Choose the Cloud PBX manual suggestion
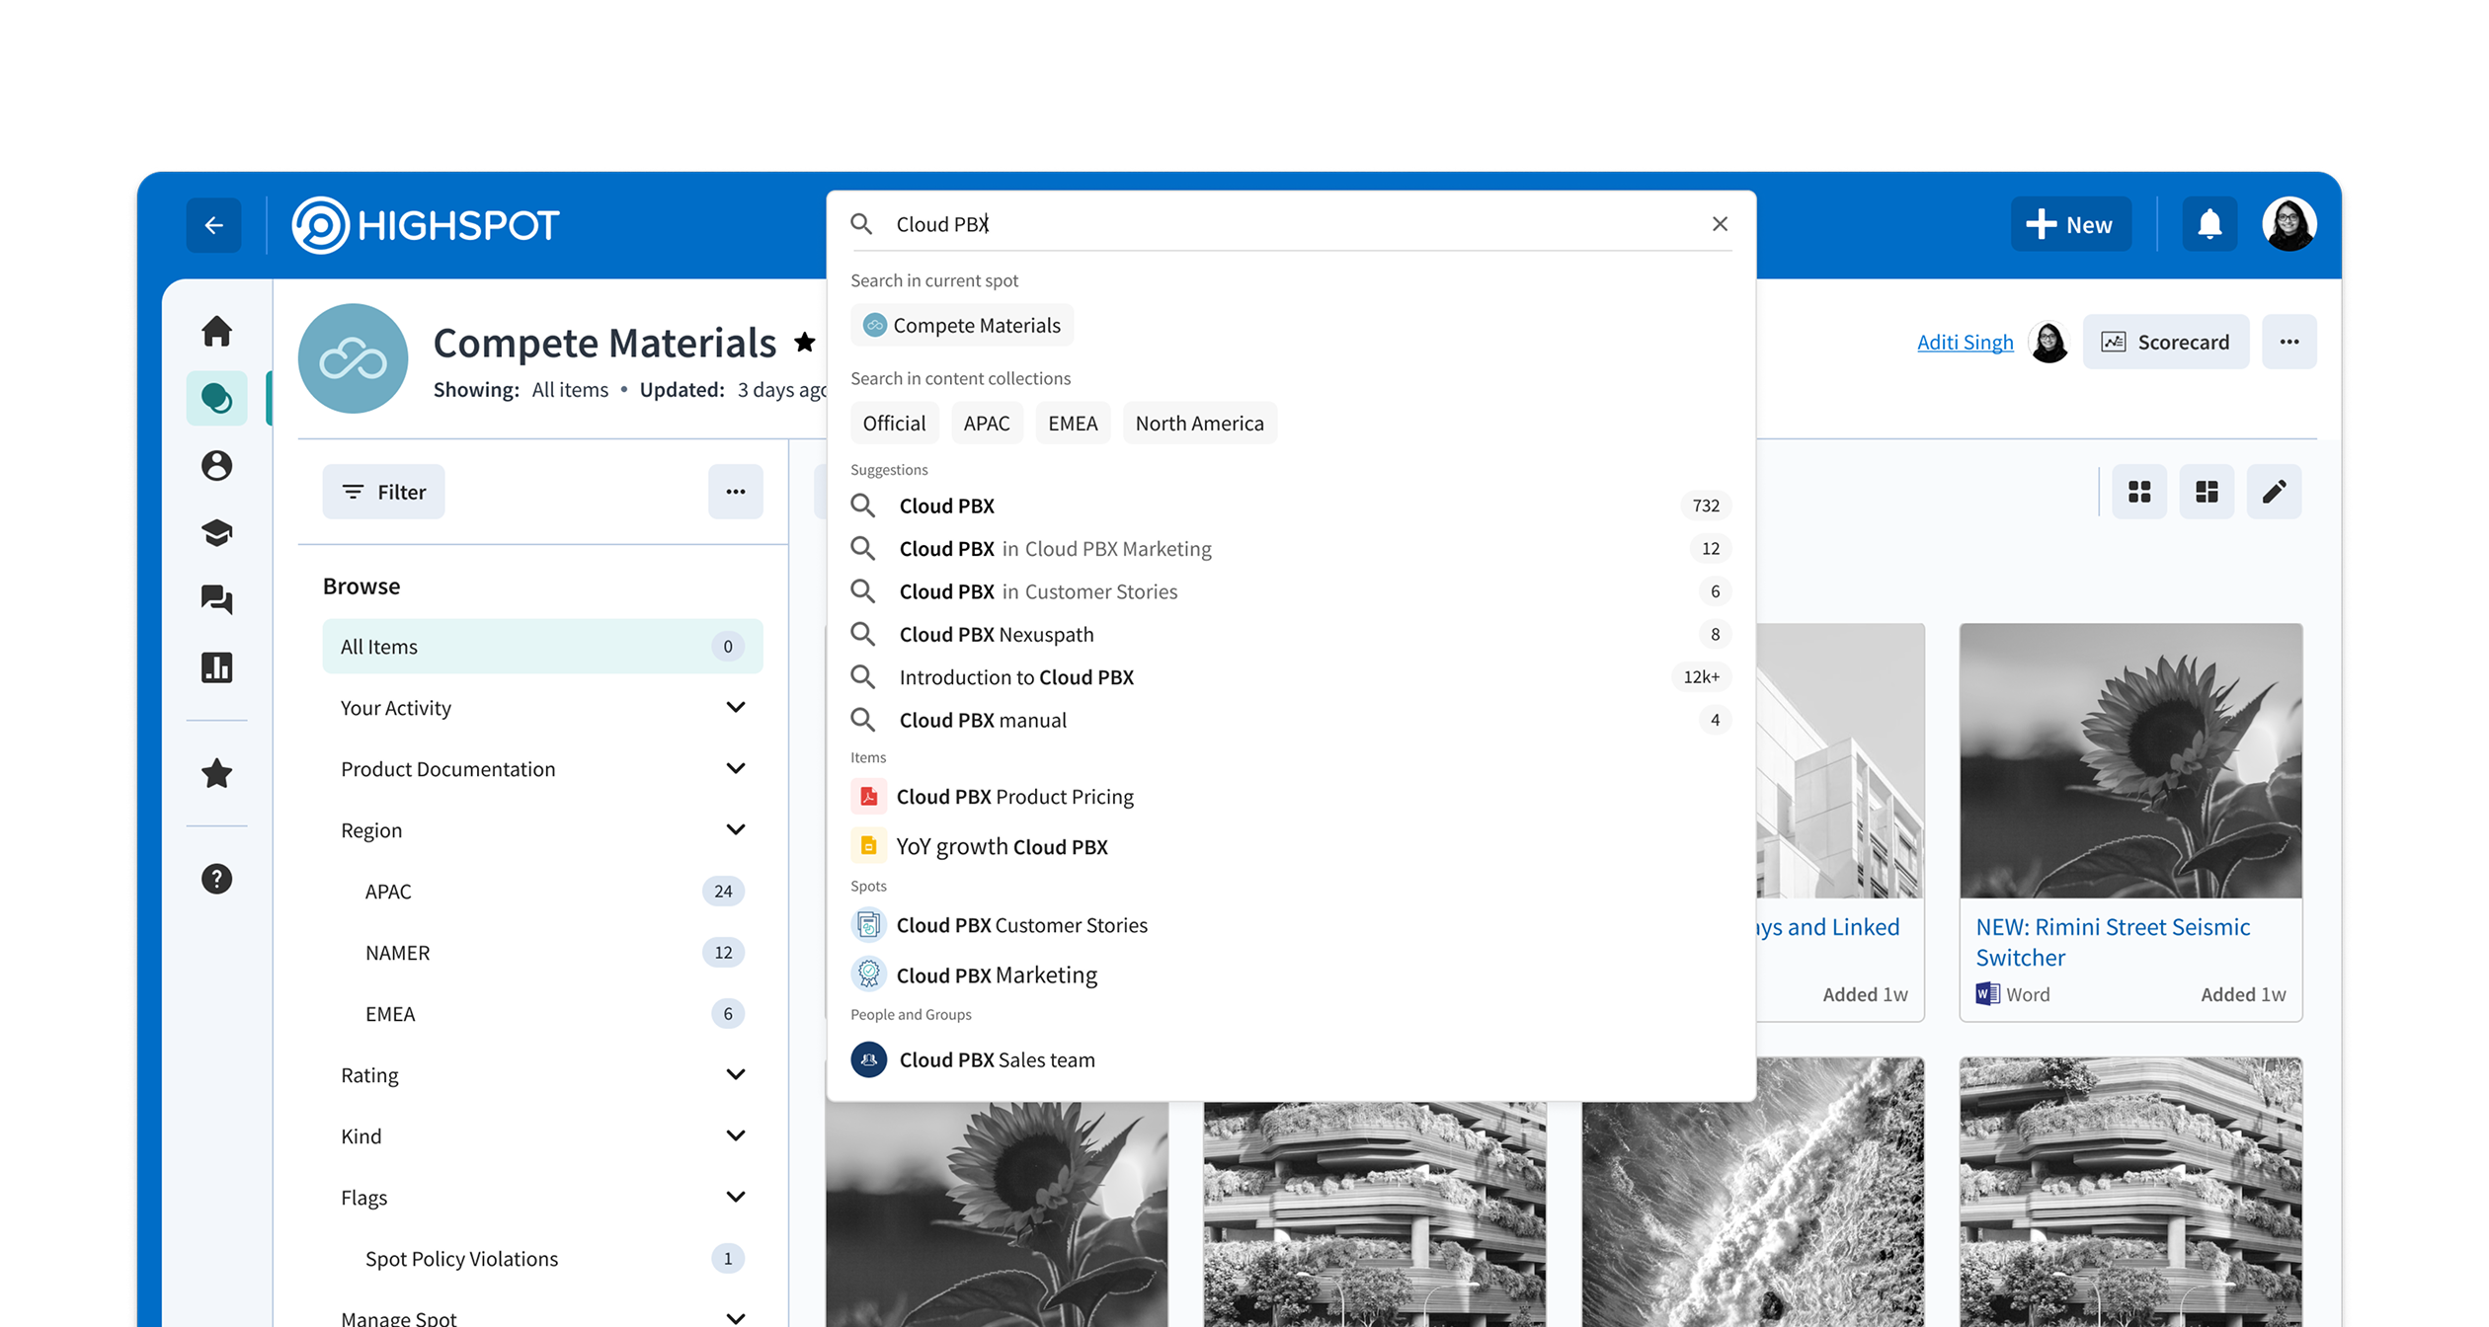Screen dimensions: 2489x1327 (x=982, y=720)
